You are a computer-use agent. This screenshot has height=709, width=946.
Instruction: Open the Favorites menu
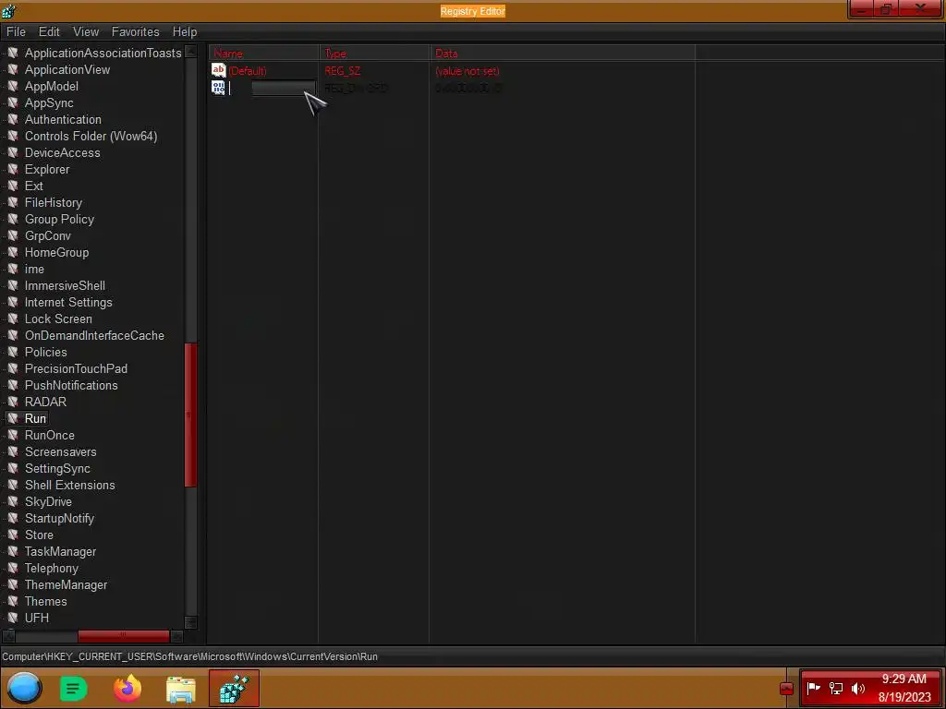pyautogui.click(x=135, y=32)
